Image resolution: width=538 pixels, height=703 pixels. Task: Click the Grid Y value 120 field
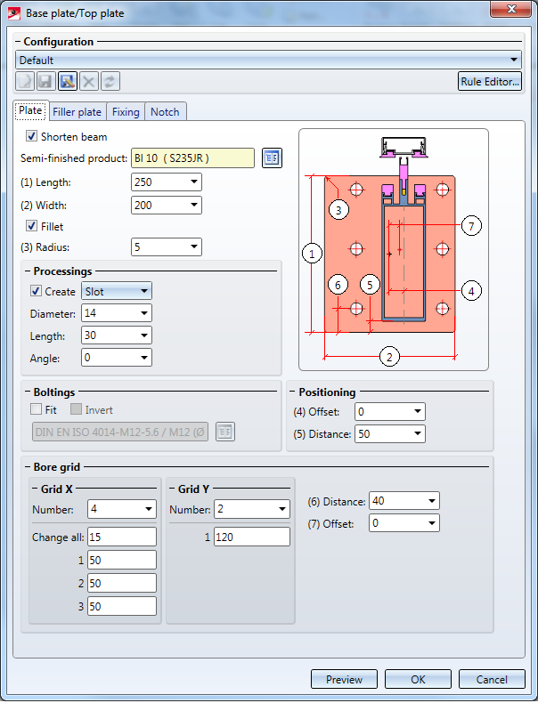pyautogui.click(x=251, y=537)
